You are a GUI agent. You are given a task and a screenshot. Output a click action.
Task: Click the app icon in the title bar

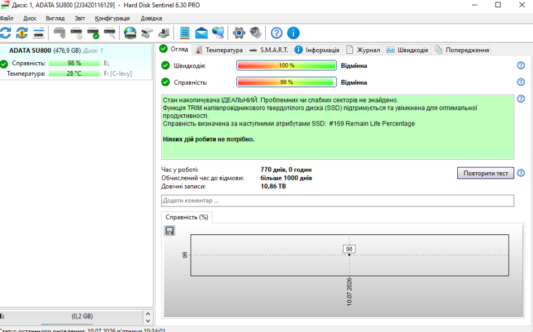(x=5, y=5)
